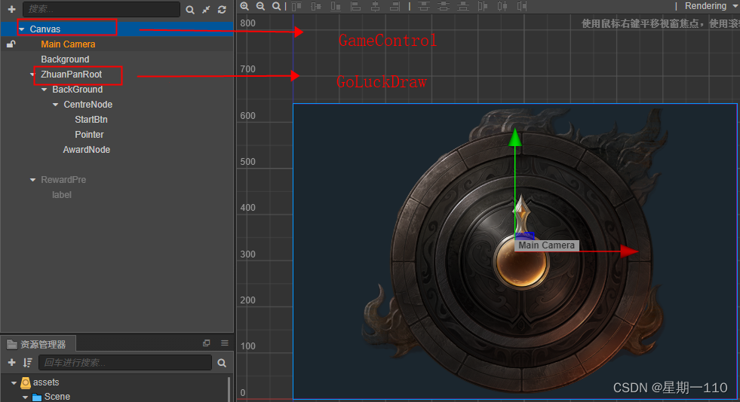Collapse all nodes with the arrows icon
Viewport: 740px width, 402px height.
tap(206, 10)
